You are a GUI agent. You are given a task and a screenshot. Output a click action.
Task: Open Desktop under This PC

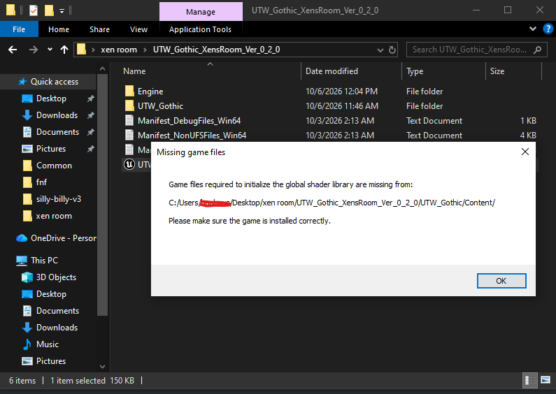(51, 294)
